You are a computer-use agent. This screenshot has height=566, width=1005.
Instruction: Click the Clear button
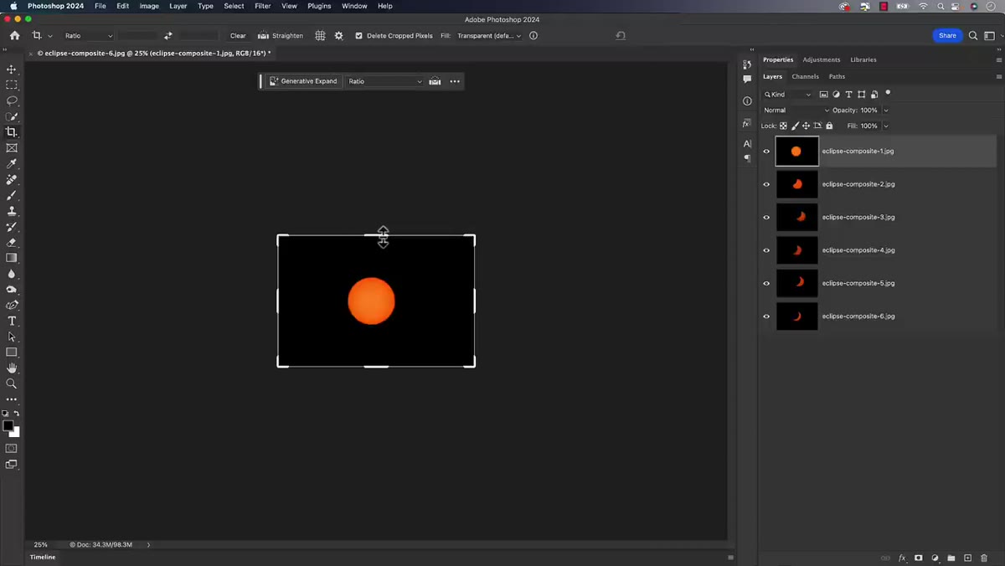tap(238, 36)
